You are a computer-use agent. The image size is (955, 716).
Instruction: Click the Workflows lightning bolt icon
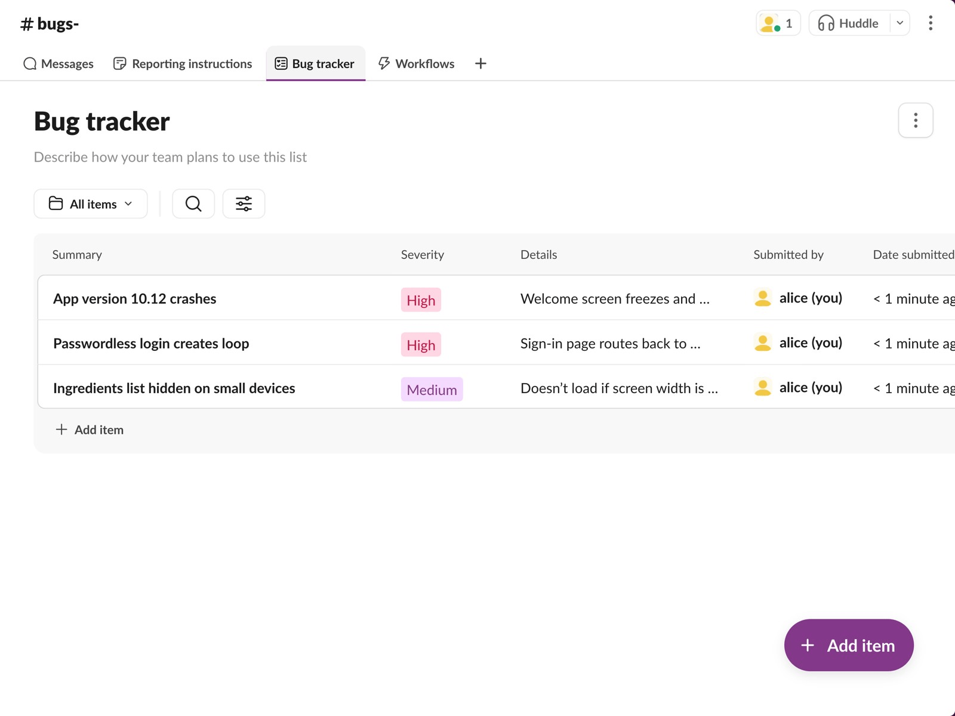pos(384,63)
